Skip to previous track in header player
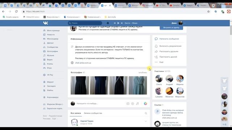The image size is (232, 130). (x=115, y=23)
